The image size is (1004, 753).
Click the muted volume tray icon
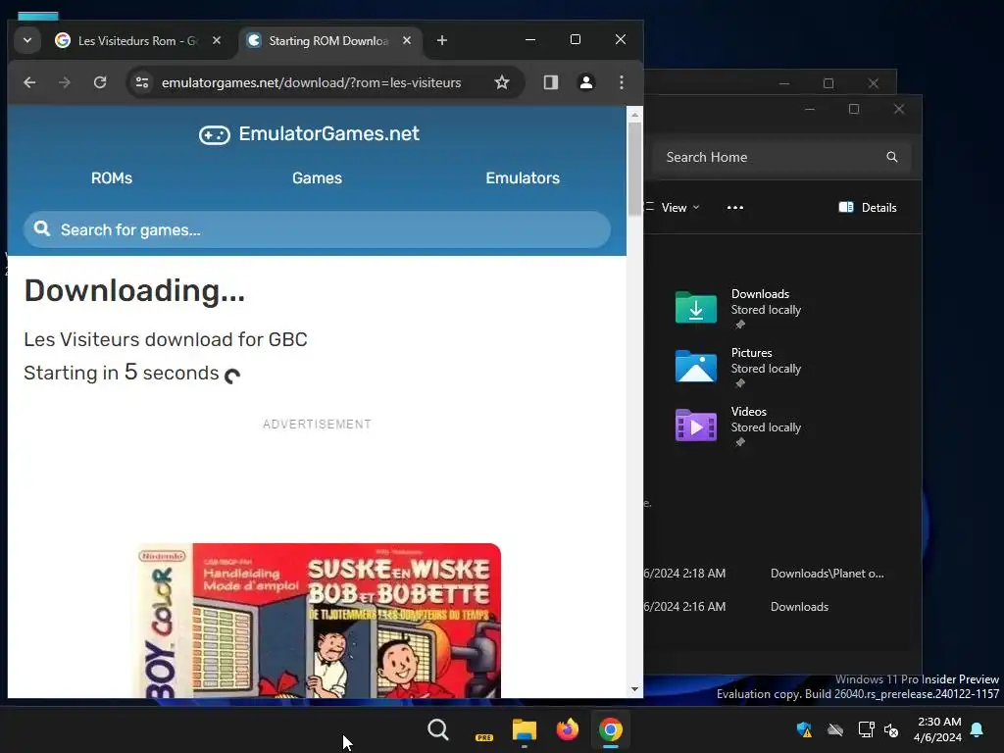(891, 729)
